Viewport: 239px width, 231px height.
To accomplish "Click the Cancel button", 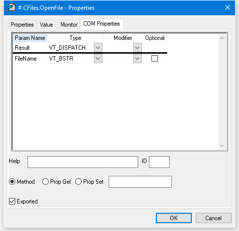I will pos(213,218).
